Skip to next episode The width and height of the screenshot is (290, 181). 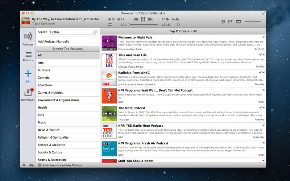(150, 19)
